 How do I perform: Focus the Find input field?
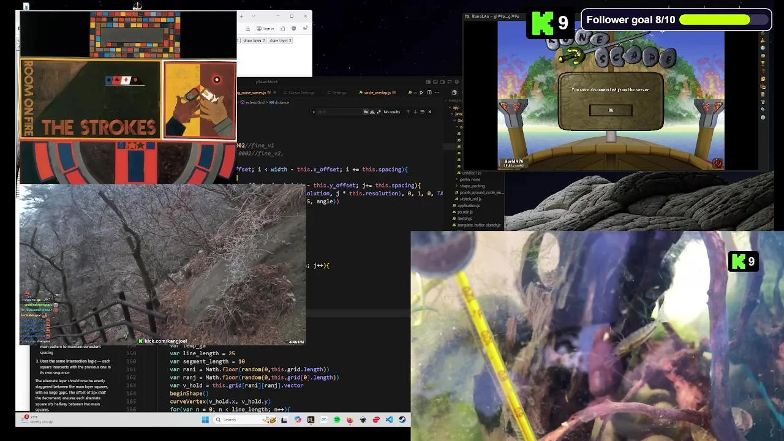(340, 112)
